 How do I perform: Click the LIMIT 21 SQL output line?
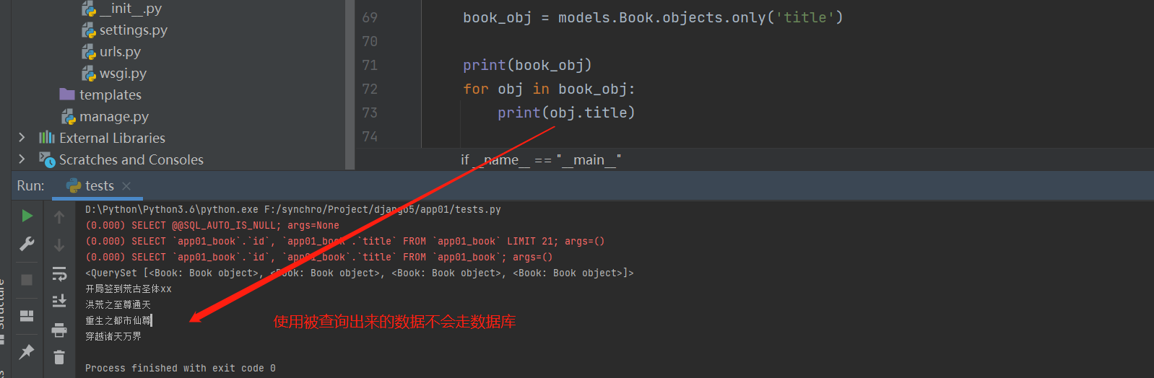[x=345, y=241]
